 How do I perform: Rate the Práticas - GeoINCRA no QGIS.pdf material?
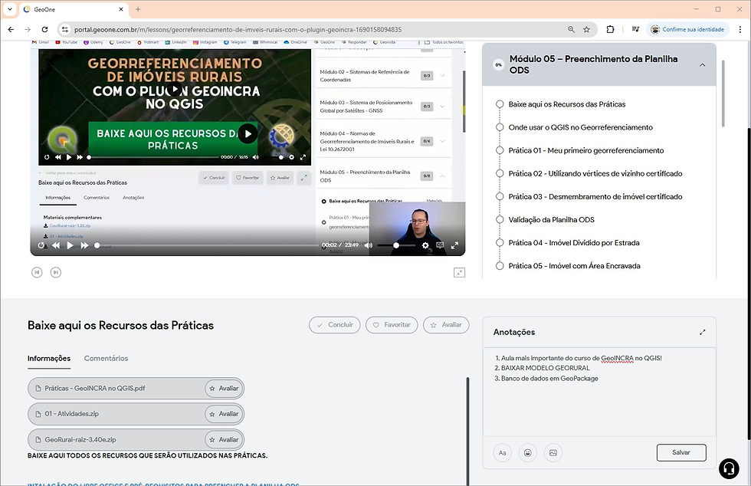coord(224,388)
